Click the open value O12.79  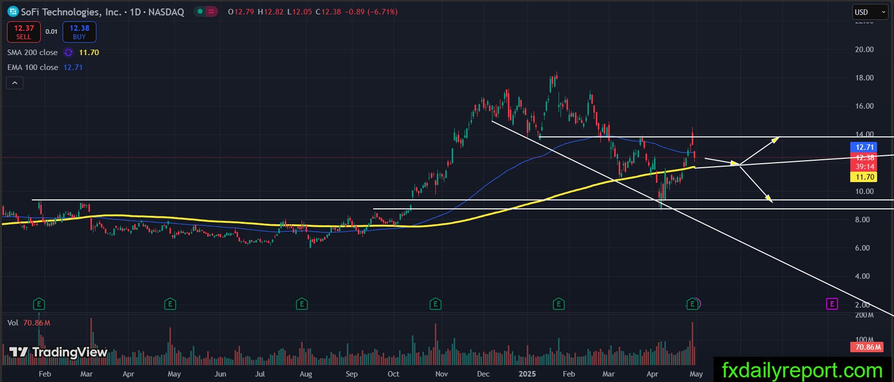pyautogui.click(x=241, y=12)
